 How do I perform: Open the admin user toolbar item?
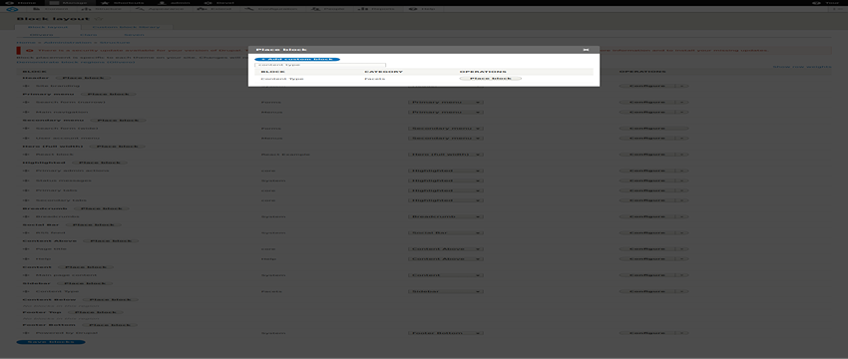[175, 3]
